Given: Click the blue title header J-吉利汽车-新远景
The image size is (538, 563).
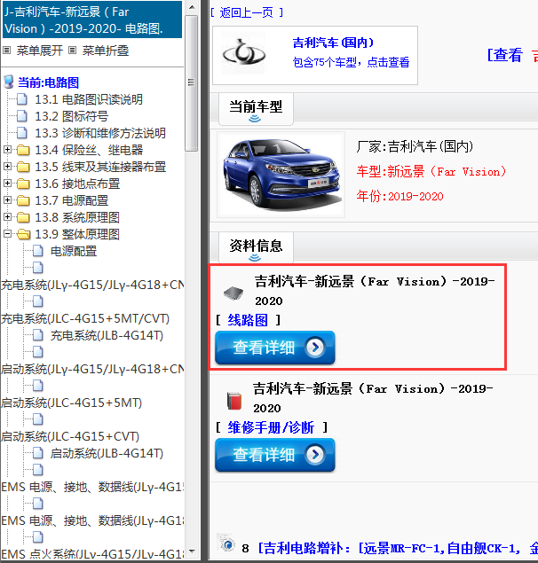Looking at the screenshot, I should click(92, 20).
